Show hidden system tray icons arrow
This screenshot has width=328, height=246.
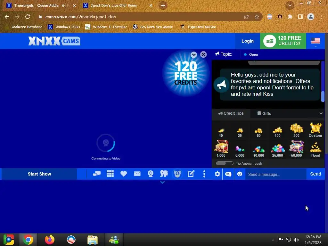[x=273, y=240]
